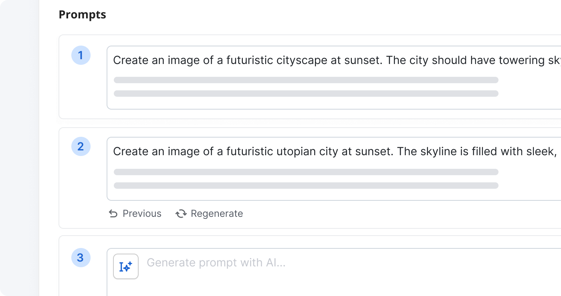Click the AI generate prompt sparkle icon

coord(126,266)
